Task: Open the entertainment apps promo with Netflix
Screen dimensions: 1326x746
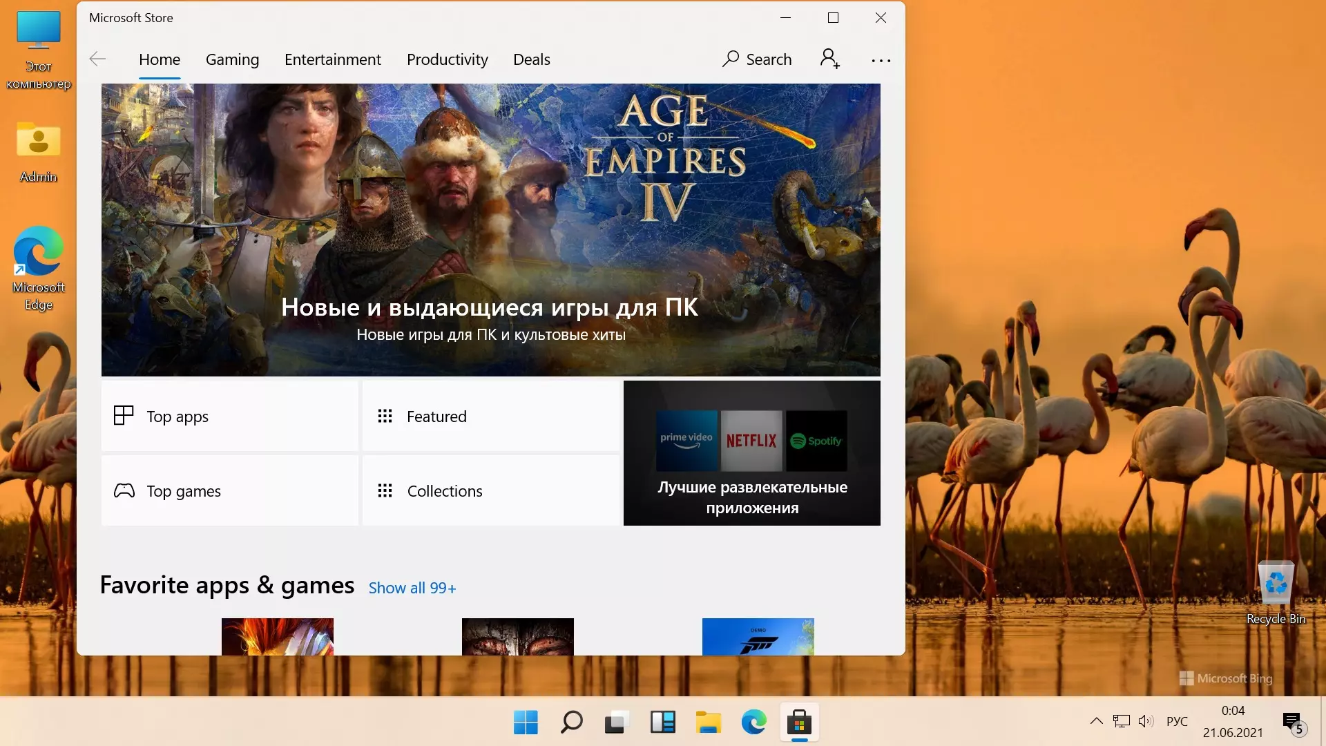Action: [751, 453]
